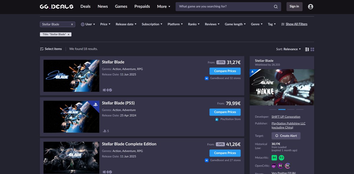Viewport: 354px width, 174px height.
Task: Click the OpenCritic score 81 badge
Action: tap(281, 166)
